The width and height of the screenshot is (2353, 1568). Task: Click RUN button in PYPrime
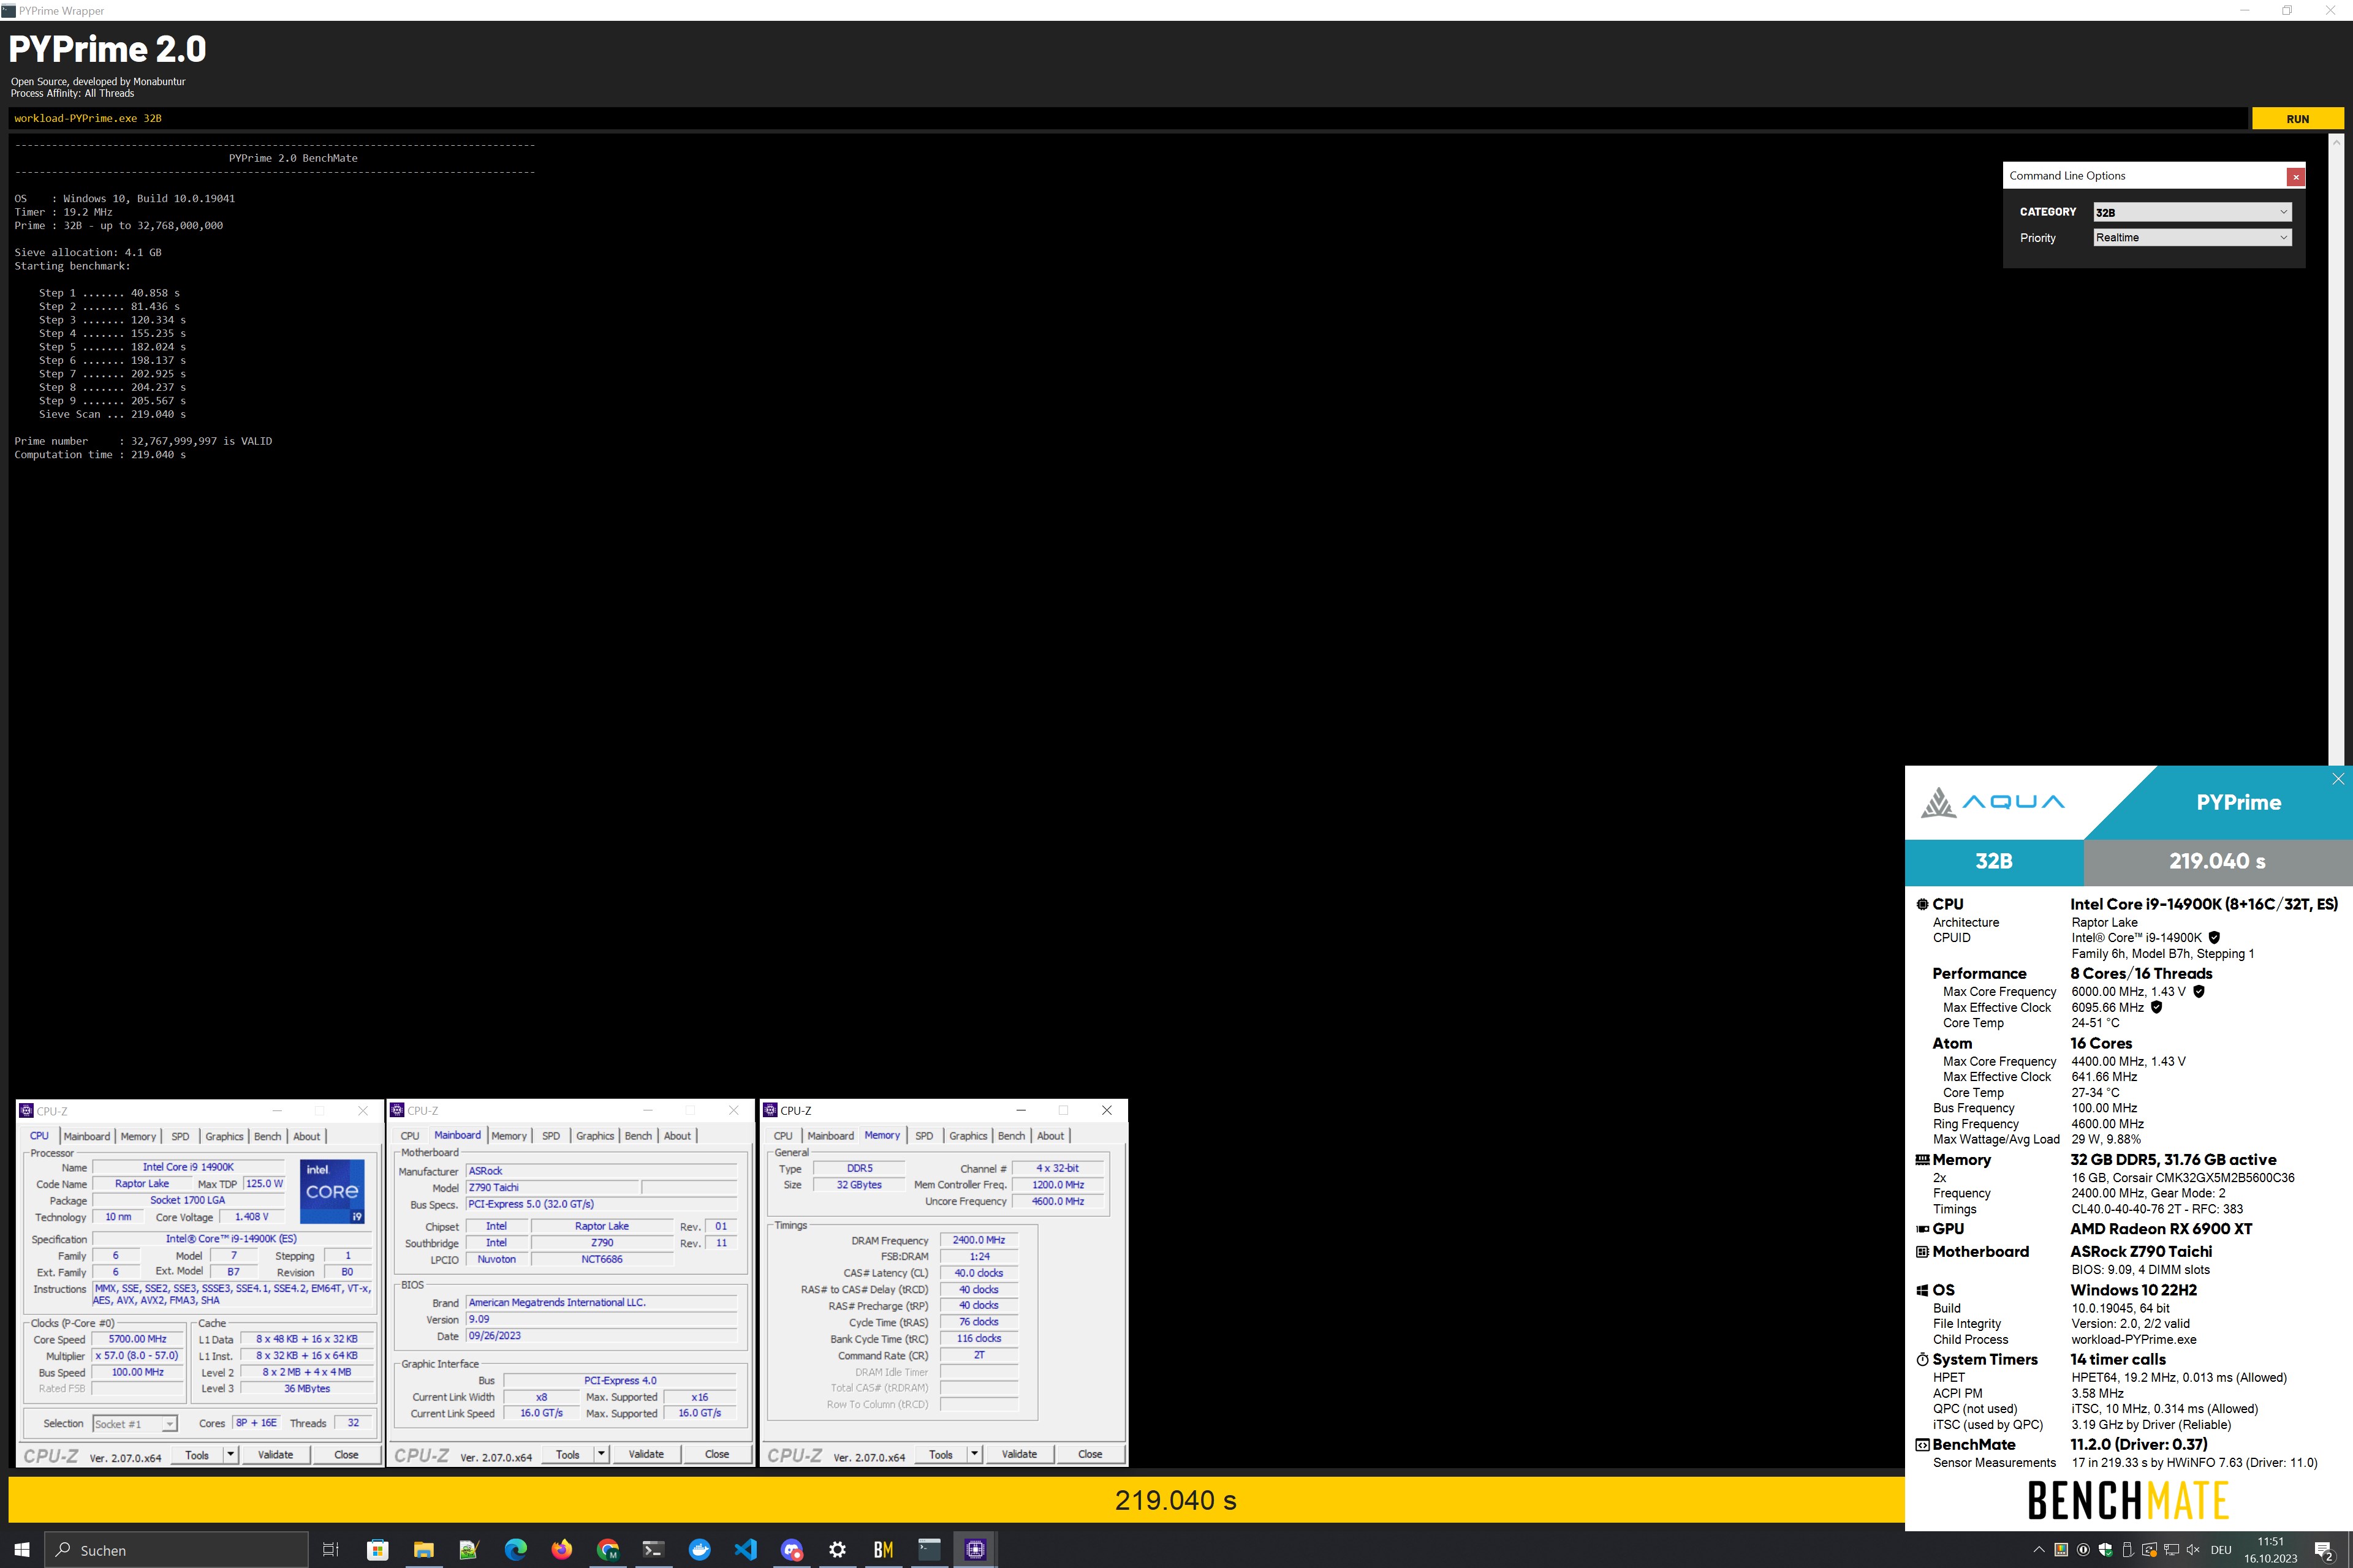coord(2297,119)
